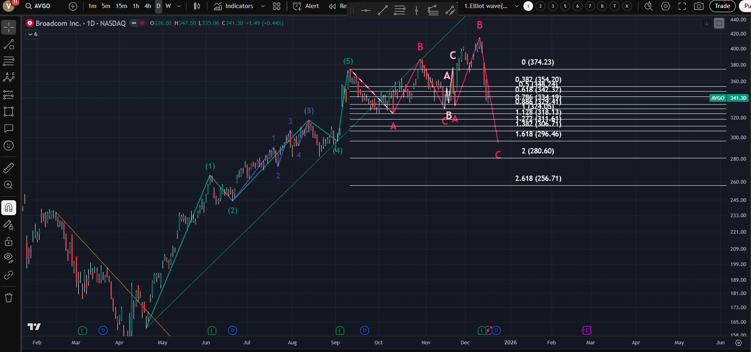
Task: Open the Fibonacci retracement tools
Action: [x=8, y=61]
